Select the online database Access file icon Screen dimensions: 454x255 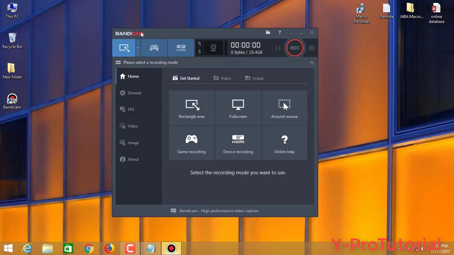pyautogui.click(x=436, y=13)
